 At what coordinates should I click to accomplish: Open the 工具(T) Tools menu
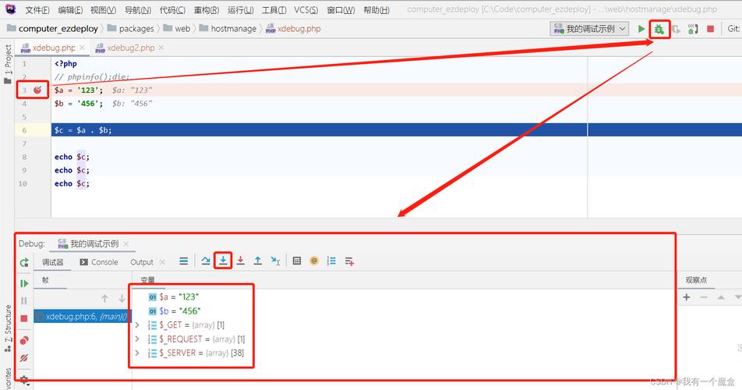tap(274, 10)
